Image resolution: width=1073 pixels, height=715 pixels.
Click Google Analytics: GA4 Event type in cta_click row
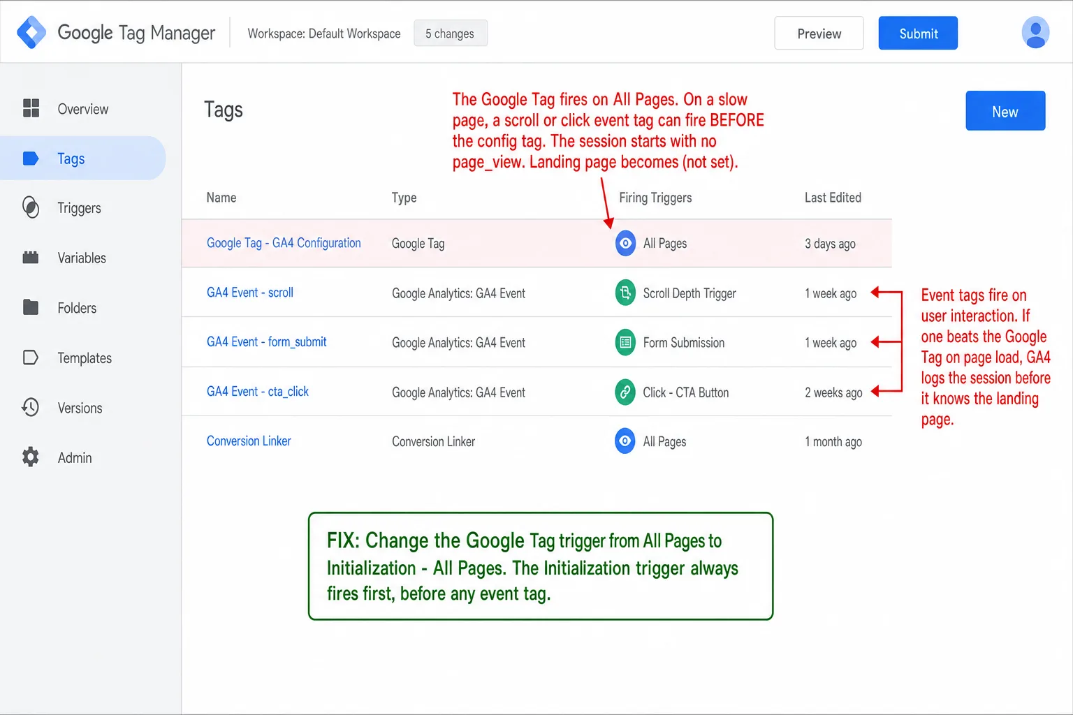(x=458, y=392)
